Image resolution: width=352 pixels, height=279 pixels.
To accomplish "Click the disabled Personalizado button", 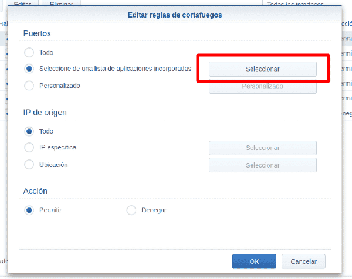I will coord(263,86).
